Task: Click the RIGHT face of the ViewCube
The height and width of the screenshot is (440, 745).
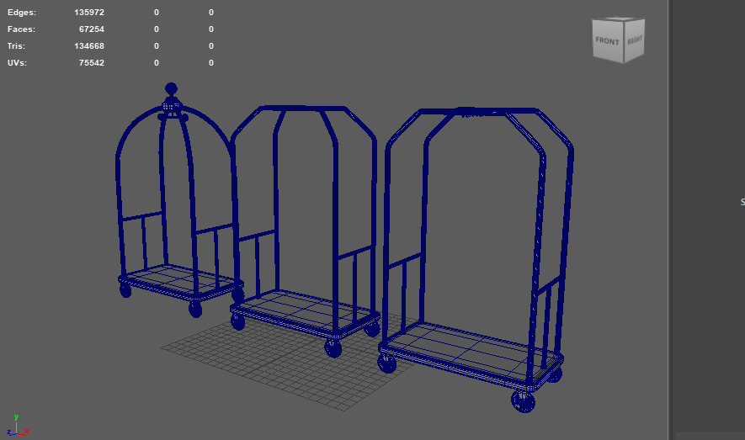Action: pos(634,40)
